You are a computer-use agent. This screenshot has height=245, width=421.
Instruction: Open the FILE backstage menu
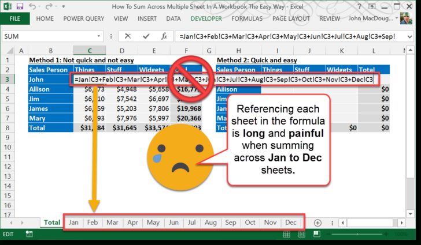(x=15, y=18)
